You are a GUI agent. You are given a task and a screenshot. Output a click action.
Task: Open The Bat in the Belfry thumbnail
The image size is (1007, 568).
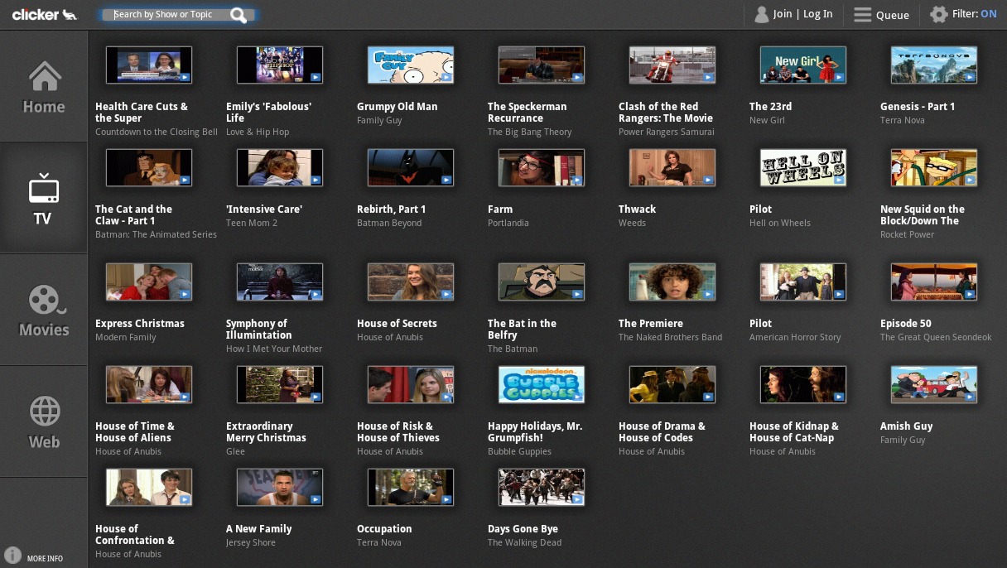(x=542, y=282)
